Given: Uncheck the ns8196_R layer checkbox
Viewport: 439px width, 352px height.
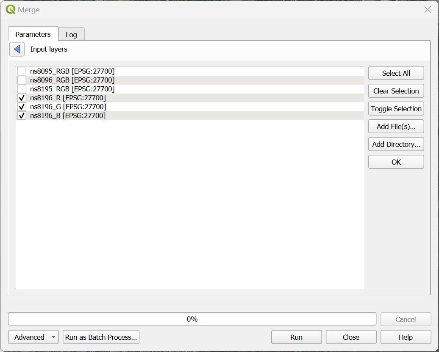Looking at the screenshot, I should click(22, 98).
